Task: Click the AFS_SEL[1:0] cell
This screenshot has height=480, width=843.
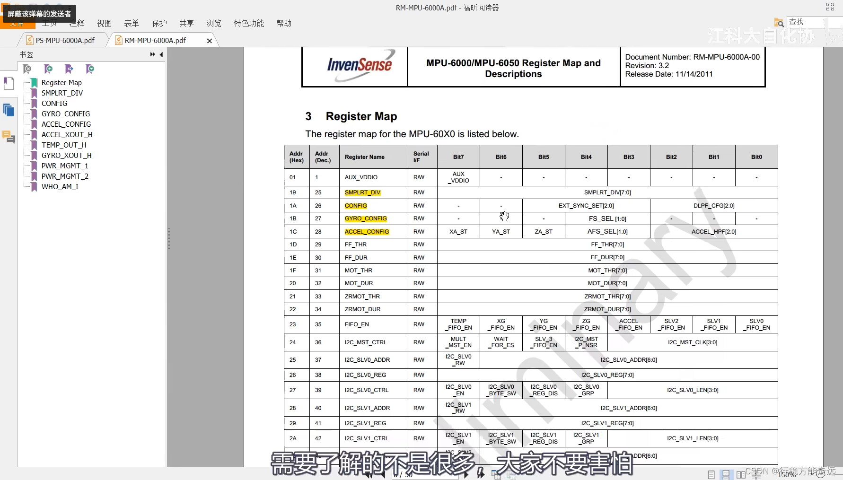Action: coord(607,232)
